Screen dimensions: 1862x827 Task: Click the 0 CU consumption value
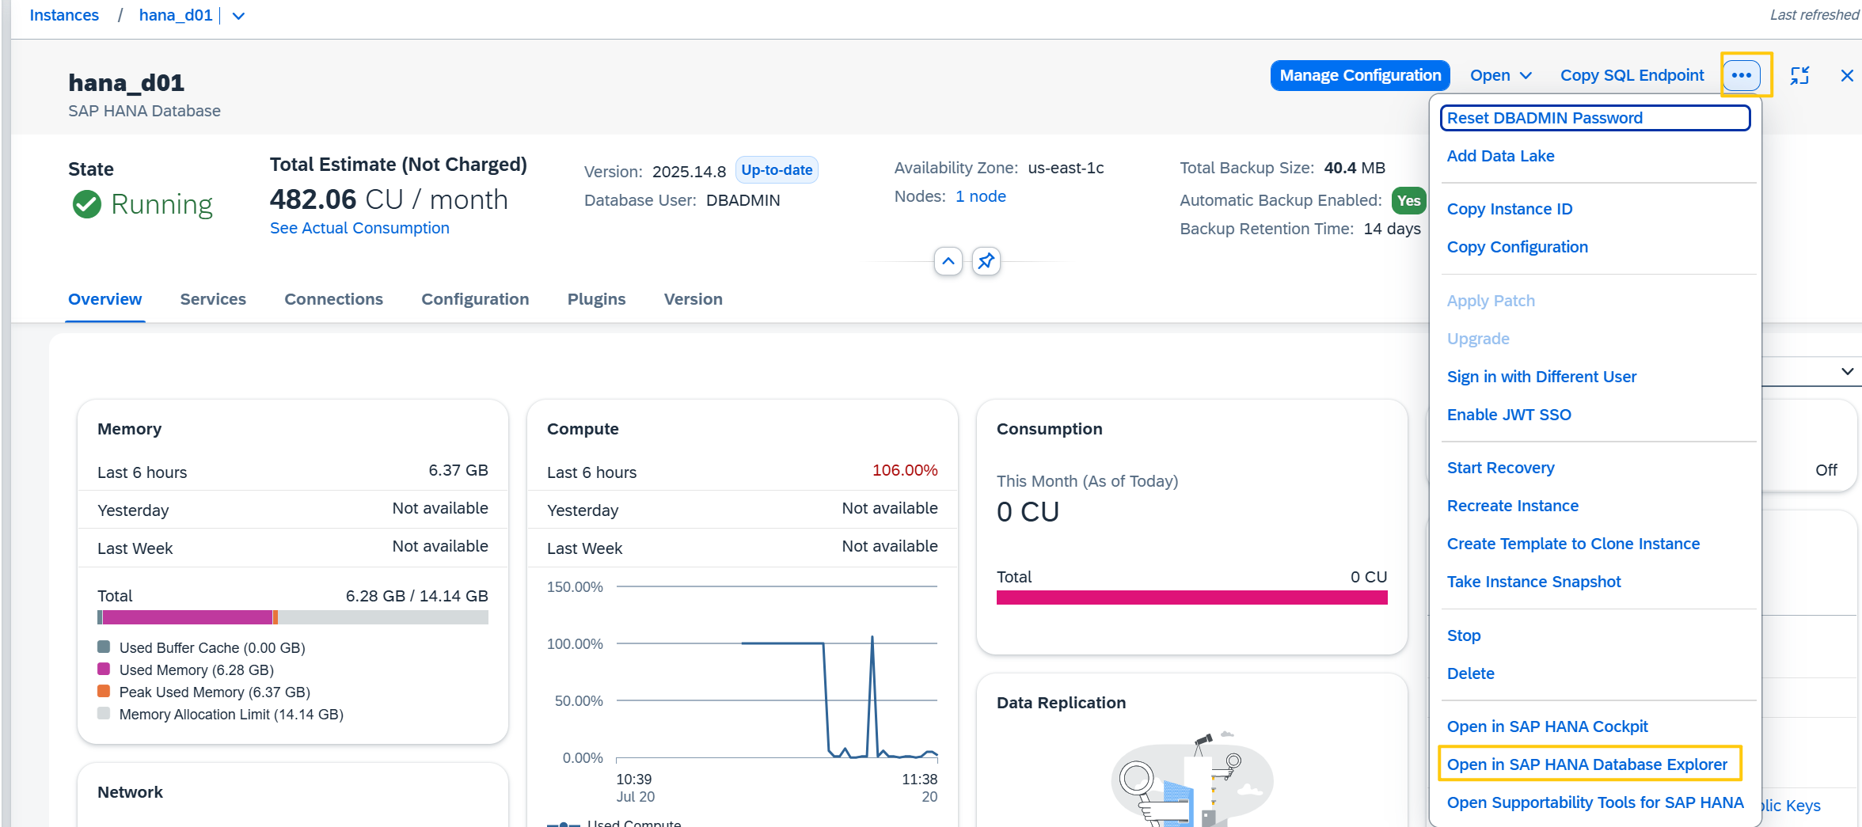coord(1028,512)
